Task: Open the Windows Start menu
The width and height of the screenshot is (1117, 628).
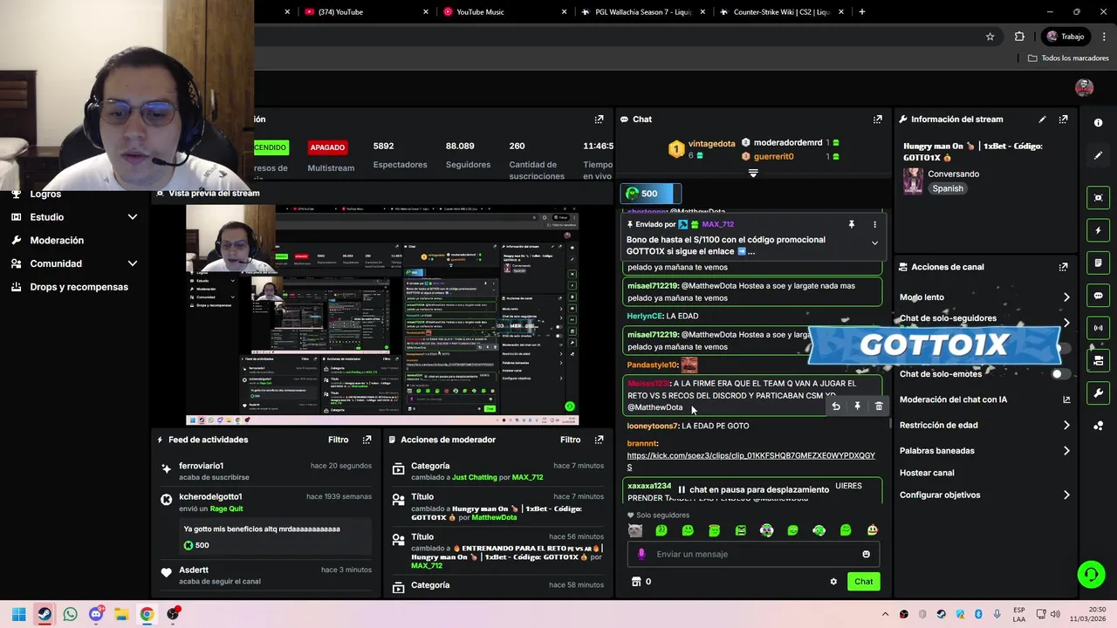Action: (18, 614)
